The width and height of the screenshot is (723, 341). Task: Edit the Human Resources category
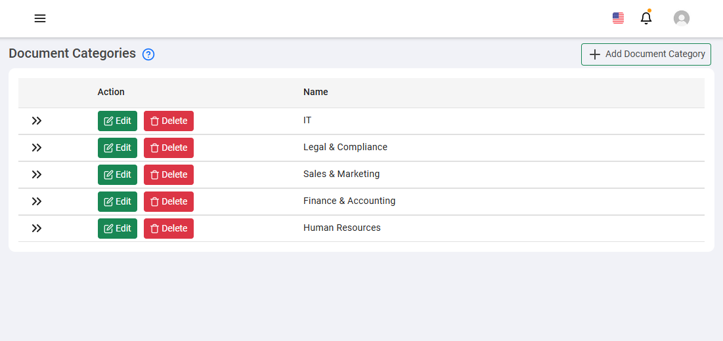point(118,228)
